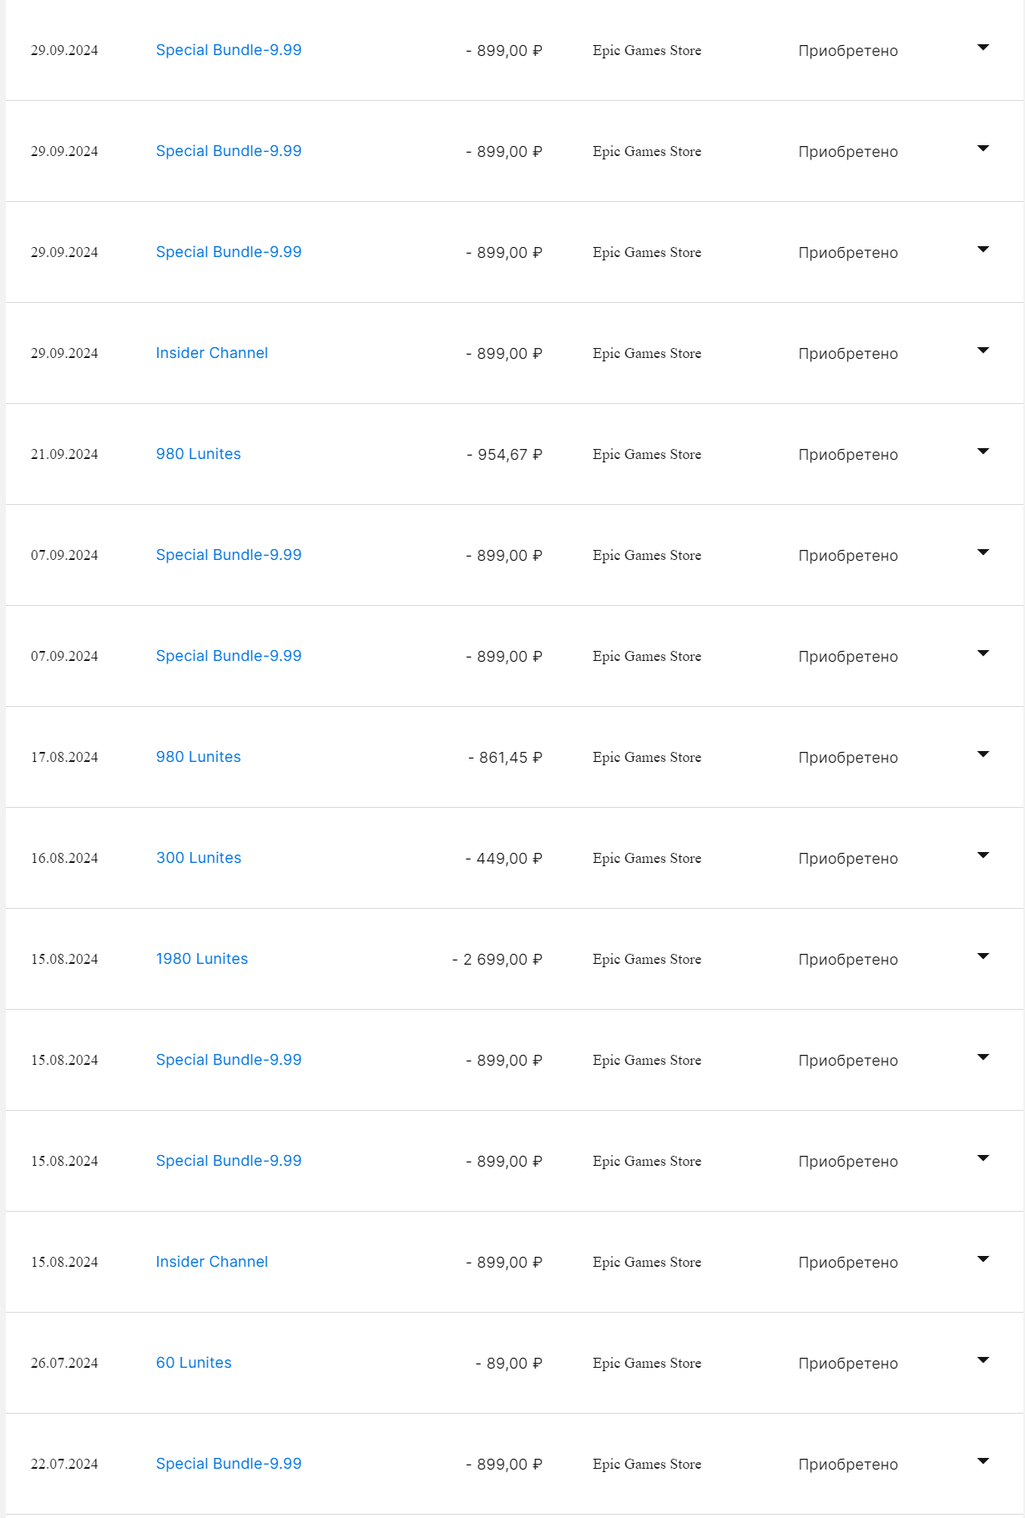Image resolution: width=1025 pixels, height=1518 pixels.
Task: Open the 980 Lunites link dated 17.08.2024
Action: coord(199,757)
